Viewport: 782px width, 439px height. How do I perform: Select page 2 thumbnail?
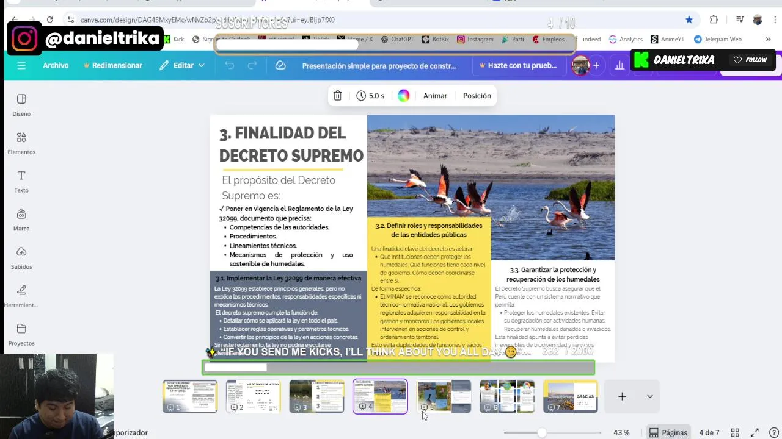pyautogui.click(x=253, y=396)
